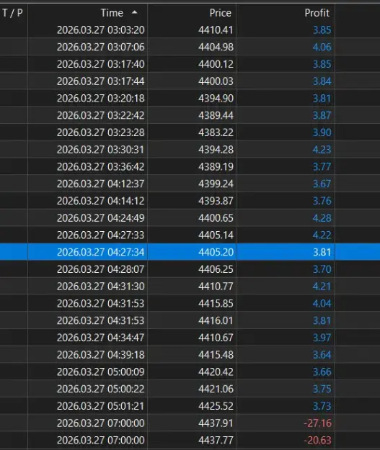Click the row at 04:39:18
The image size is (380, 450).
190,355
